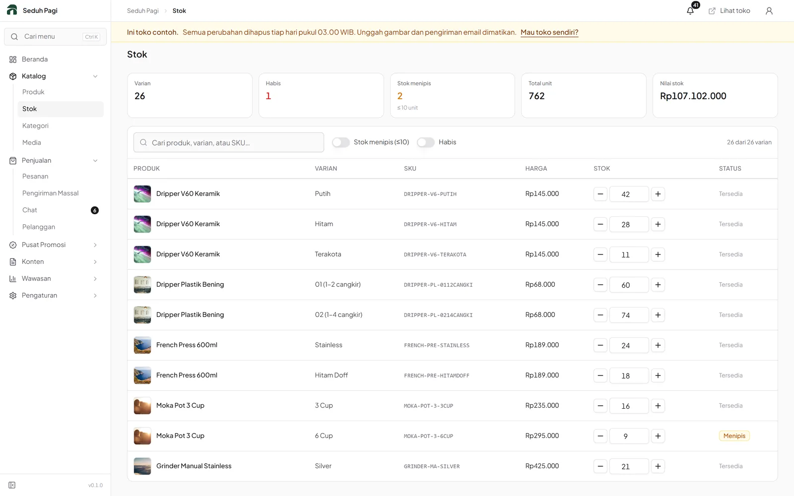Click the Seduh Pagi logo icon
Image resolution: width=794 pixels, height=496 pixels.
tap(12, 10)
